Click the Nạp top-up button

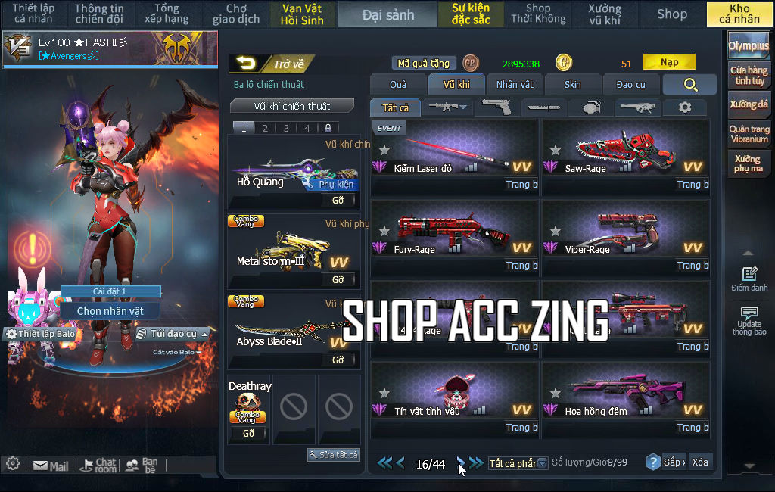669,62
